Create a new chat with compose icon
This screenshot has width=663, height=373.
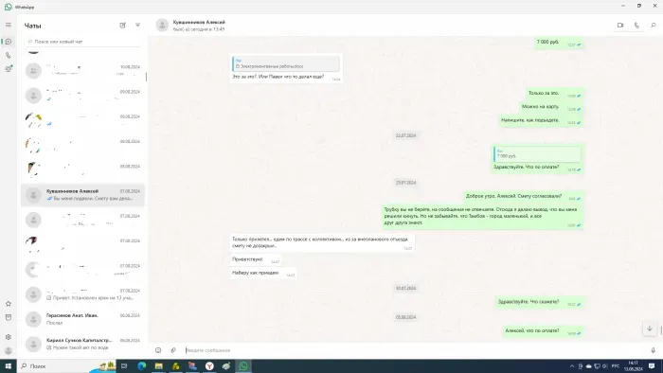[122, 26]
